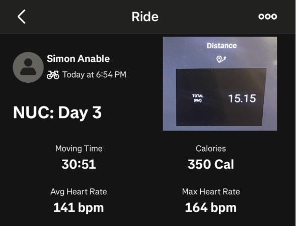
Task: Tap the Calories label
Action: [210, 149]
